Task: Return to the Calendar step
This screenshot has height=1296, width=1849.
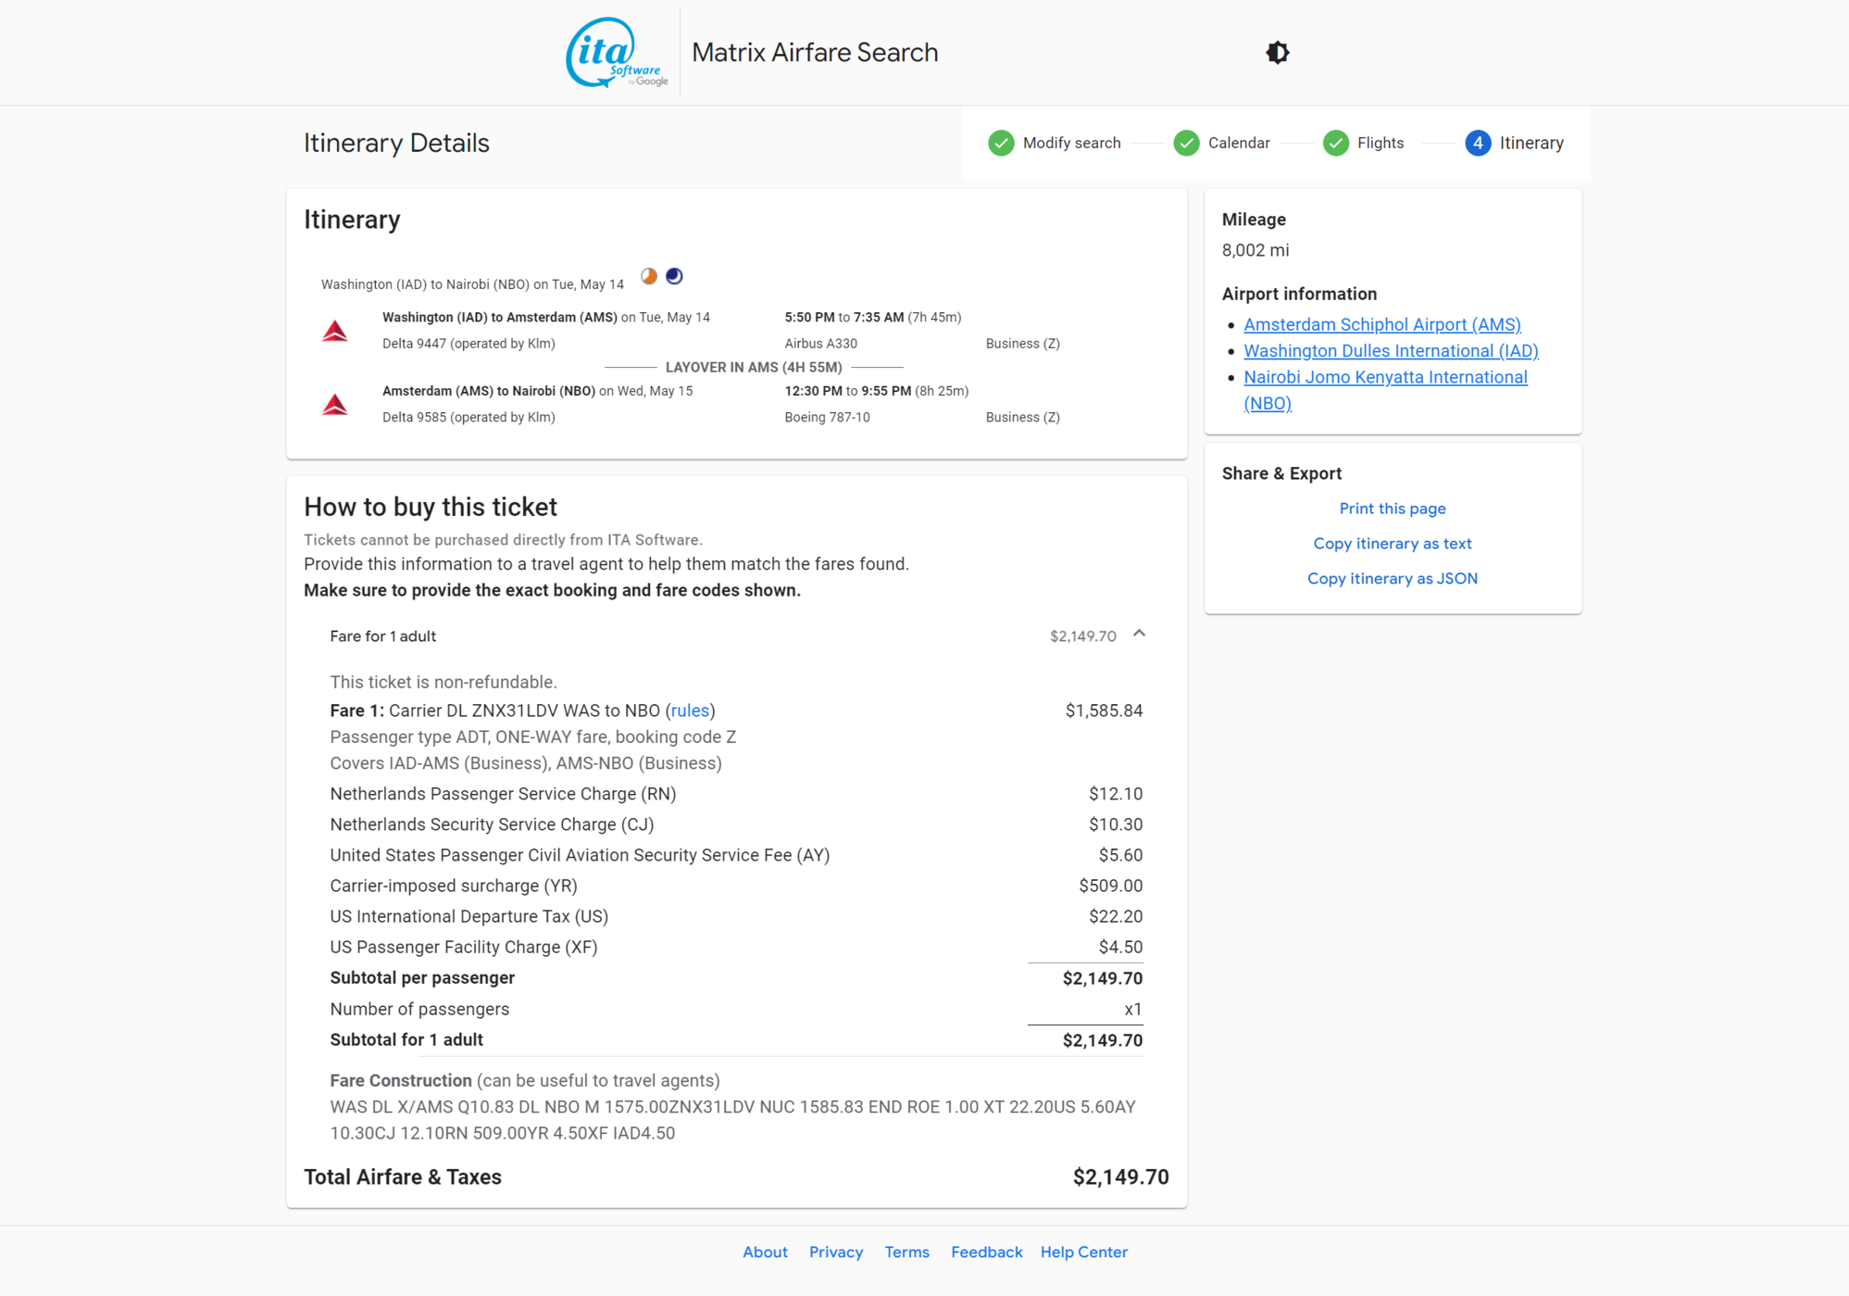Action: coord(1238,143)
